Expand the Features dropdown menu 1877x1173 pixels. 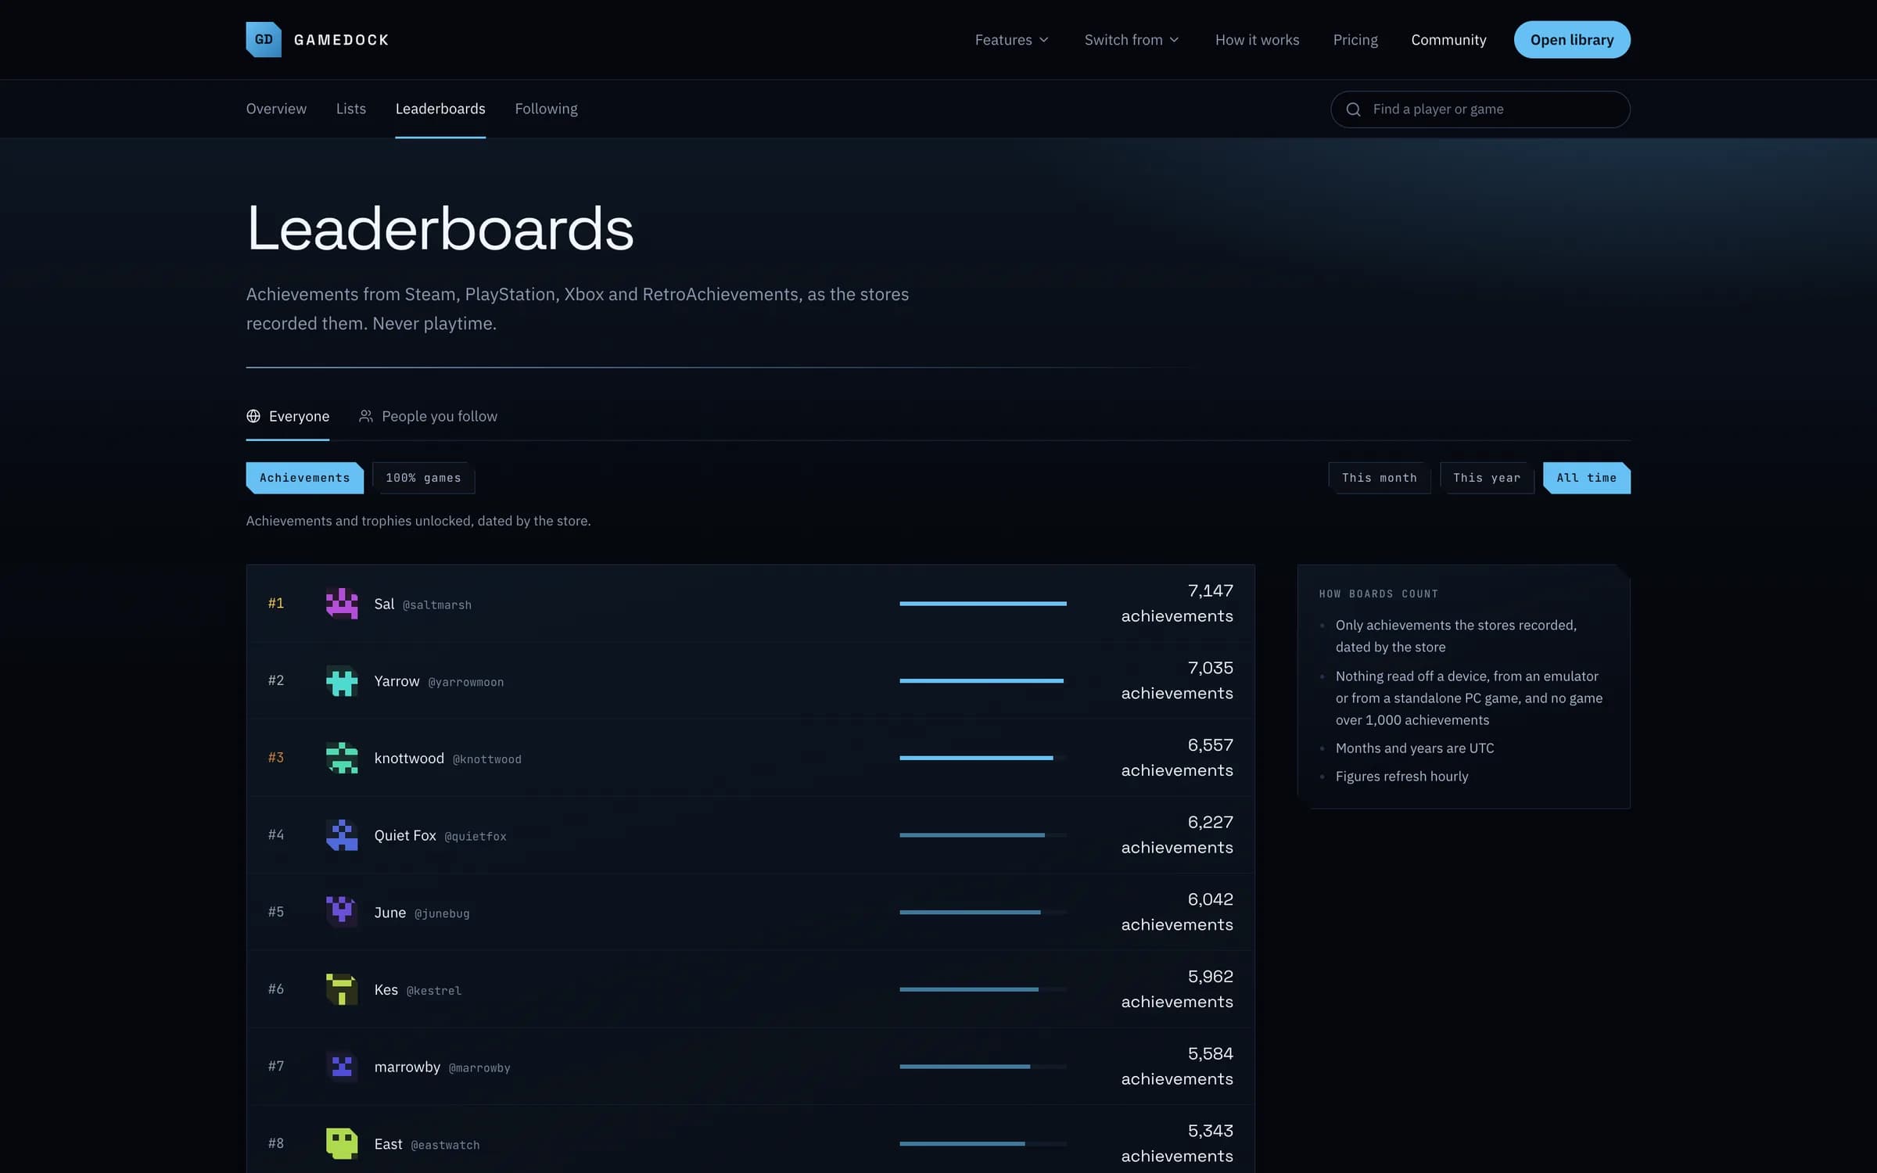(x=1011, y=40)
